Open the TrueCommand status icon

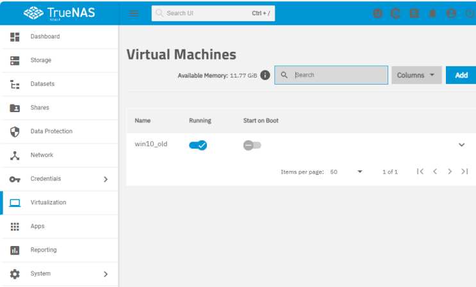click(395, 13)
